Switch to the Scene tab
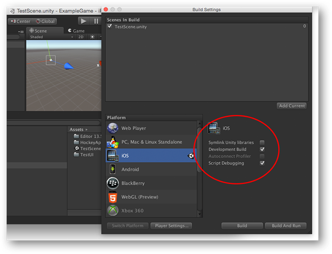Screen dimensions: 332x254 [x=45, y=30]
